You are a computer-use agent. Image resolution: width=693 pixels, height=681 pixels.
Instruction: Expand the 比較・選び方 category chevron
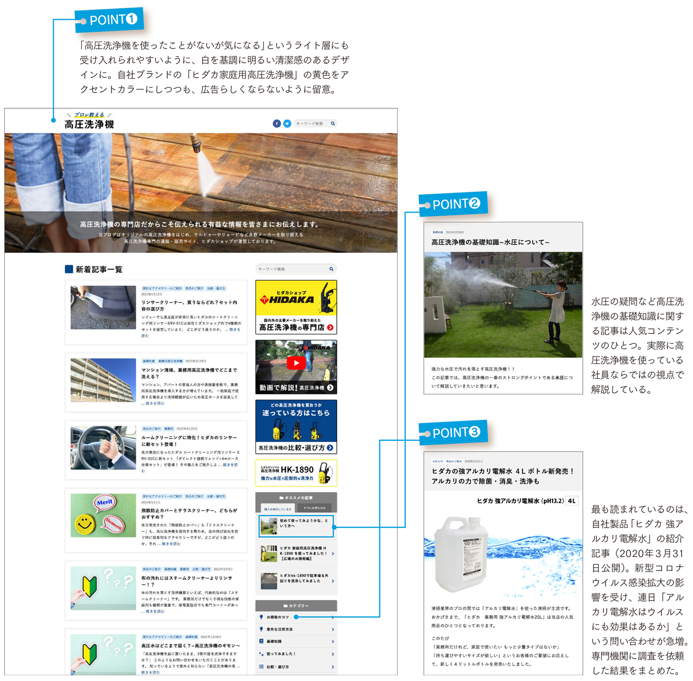tap(333, 666)
